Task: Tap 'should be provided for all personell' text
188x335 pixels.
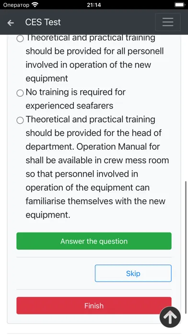Action: 95,52
